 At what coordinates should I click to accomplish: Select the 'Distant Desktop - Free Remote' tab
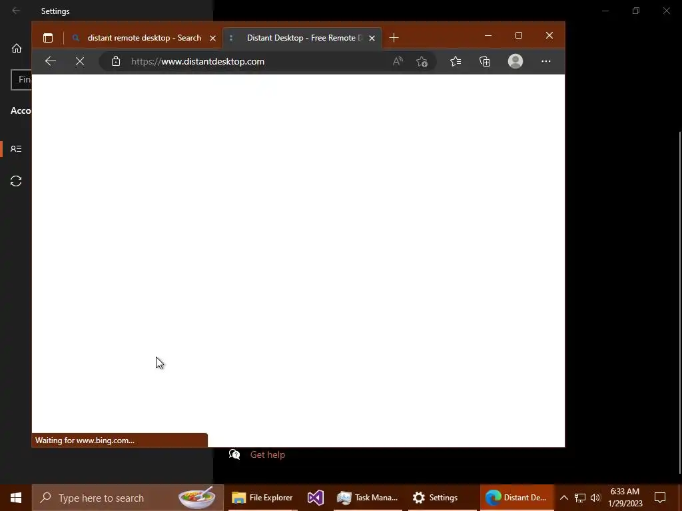tap(302, 38)
